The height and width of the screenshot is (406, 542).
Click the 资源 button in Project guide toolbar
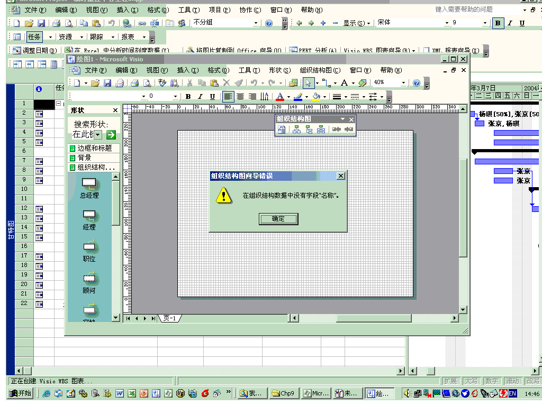(65, 37)
